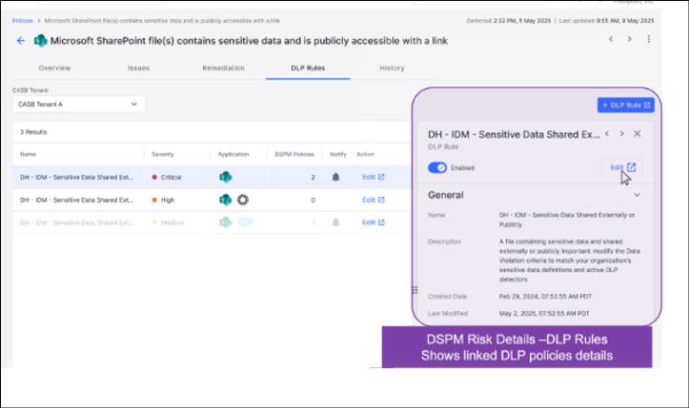The width and height of the screenshot is (689, 408).
Task: Click the back arrow next to page title
Action: 21,40
